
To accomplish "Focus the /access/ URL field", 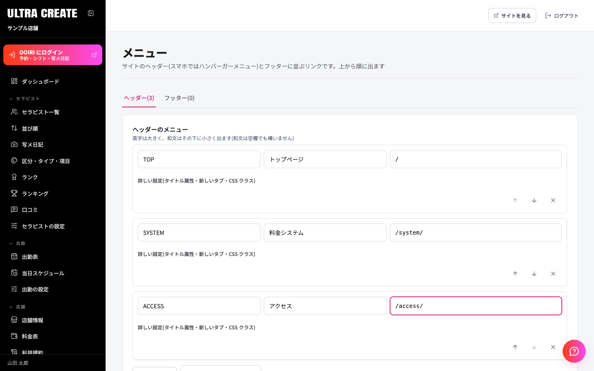I will coord(476,306).
